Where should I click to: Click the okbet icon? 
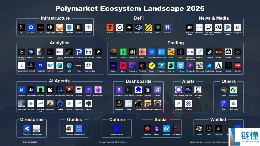(x=171, y=52)
